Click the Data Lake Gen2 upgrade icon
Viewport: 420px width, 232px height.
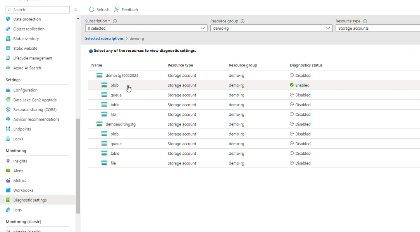tap(8, 100)
